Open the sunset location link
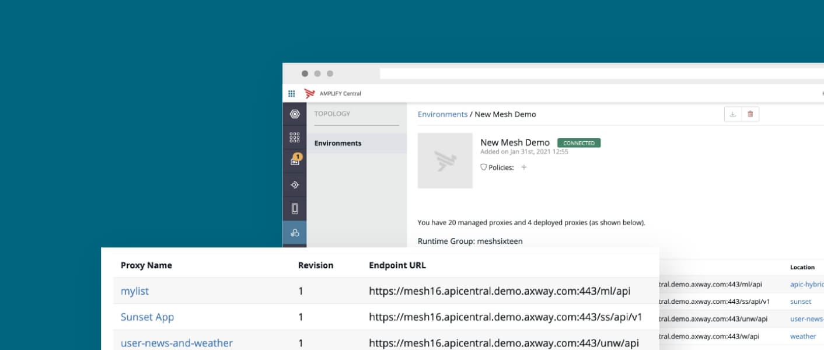The image size is (824, 350). 801,302
